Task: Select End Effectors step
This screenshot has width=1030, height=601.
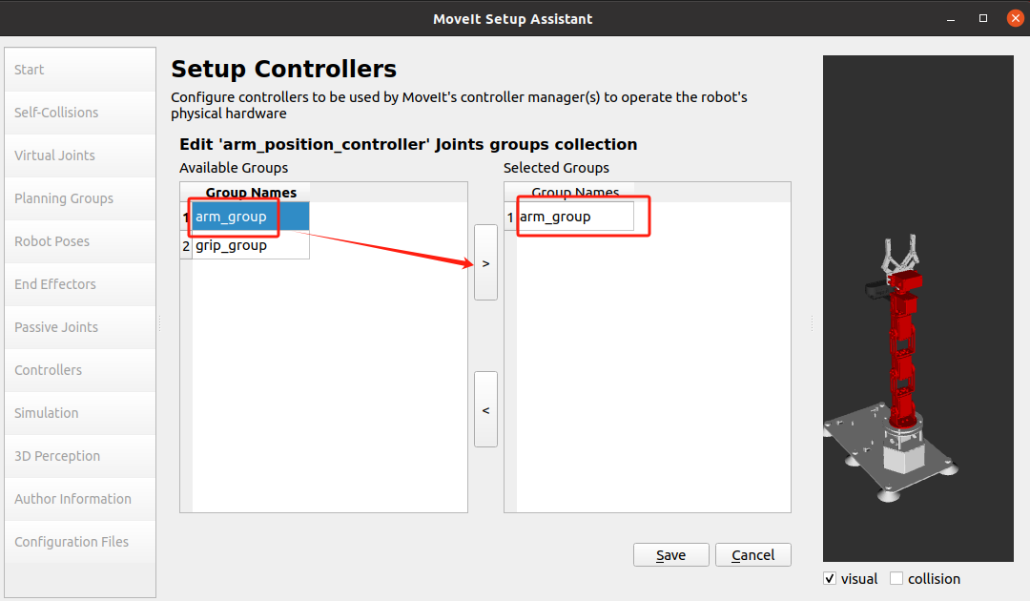Action: tap(80, 284)
